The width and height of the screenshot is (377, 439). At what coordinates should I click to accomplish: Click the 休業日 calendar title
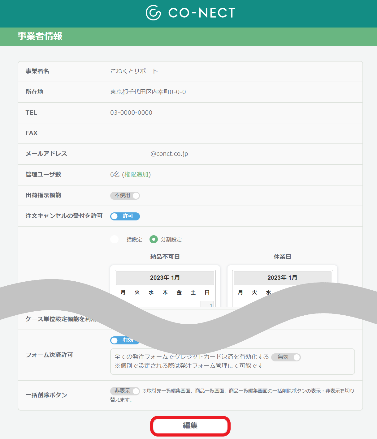[x=282, y=257]
